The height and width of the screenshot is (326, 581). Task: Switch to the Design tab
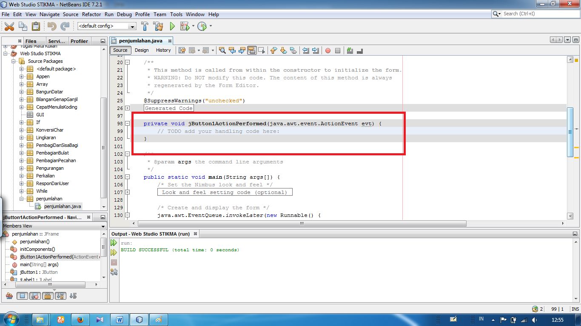pos(142,50)
